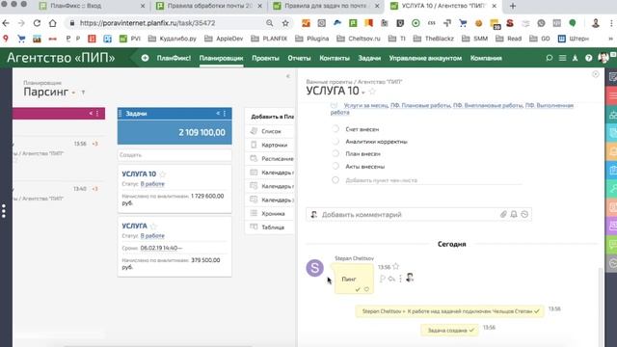Open the Управление аккаунтом menu

click(425, 58)
